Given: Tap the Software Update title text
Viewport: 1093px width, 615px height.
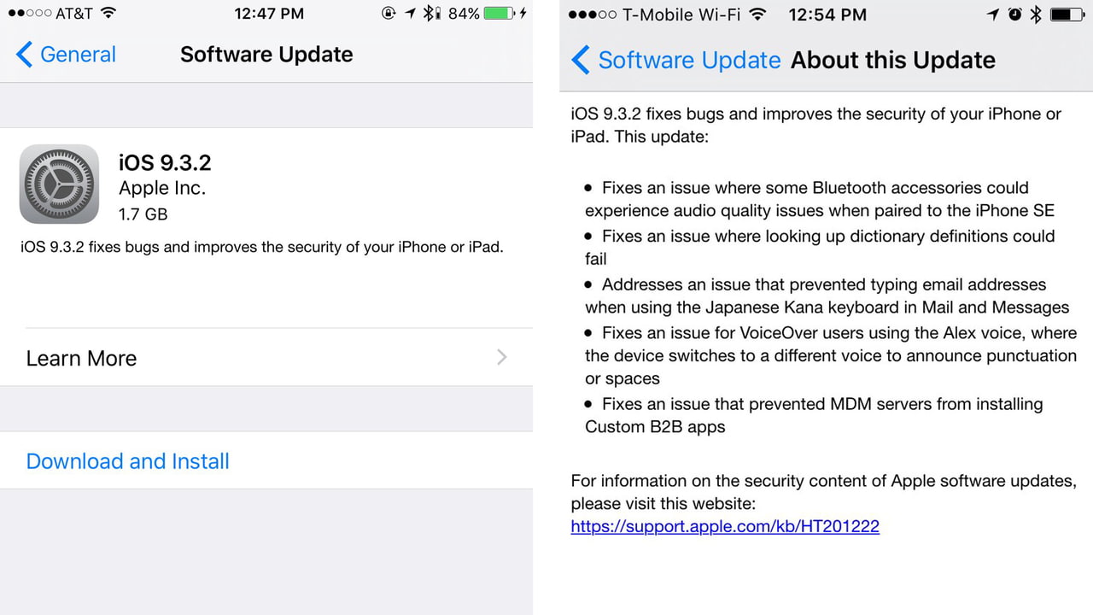Looking at the screenshot, I should 266,54.
